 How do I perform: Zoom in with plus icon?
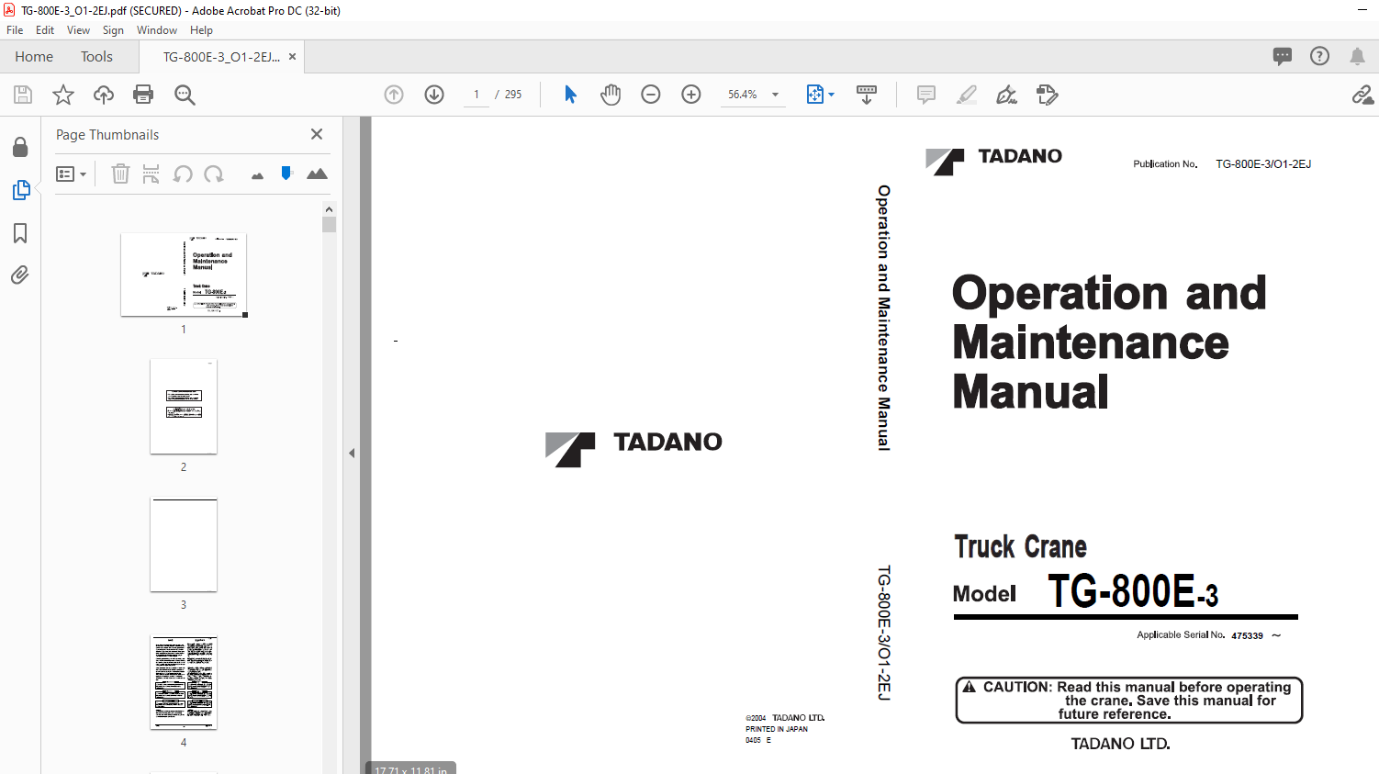click(x=691, y=95)
